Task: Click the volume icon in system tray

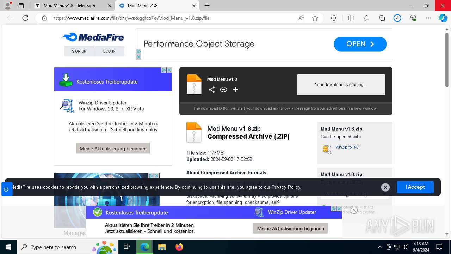Action: click(406, 247)
